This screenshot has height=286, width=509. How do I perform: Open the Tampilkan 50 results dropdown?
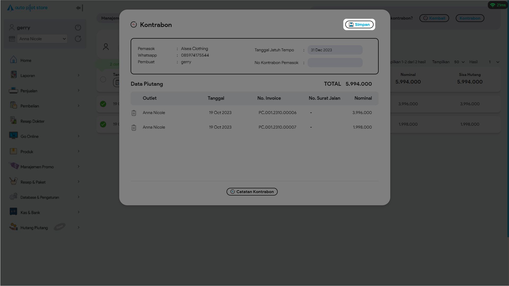[x=459, y=62]
